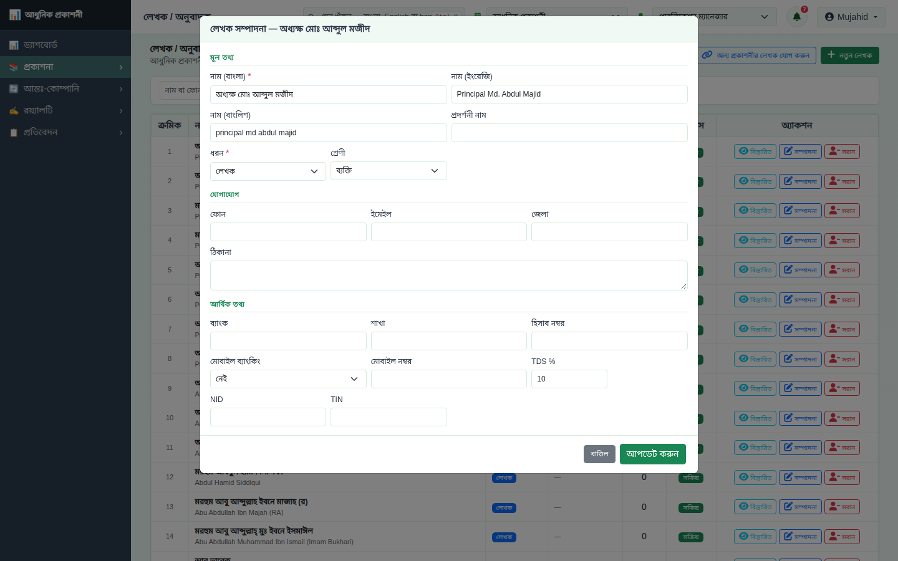Click the নতুন লেখক button
Screen dimensions: 898x561
pos(850,55)
